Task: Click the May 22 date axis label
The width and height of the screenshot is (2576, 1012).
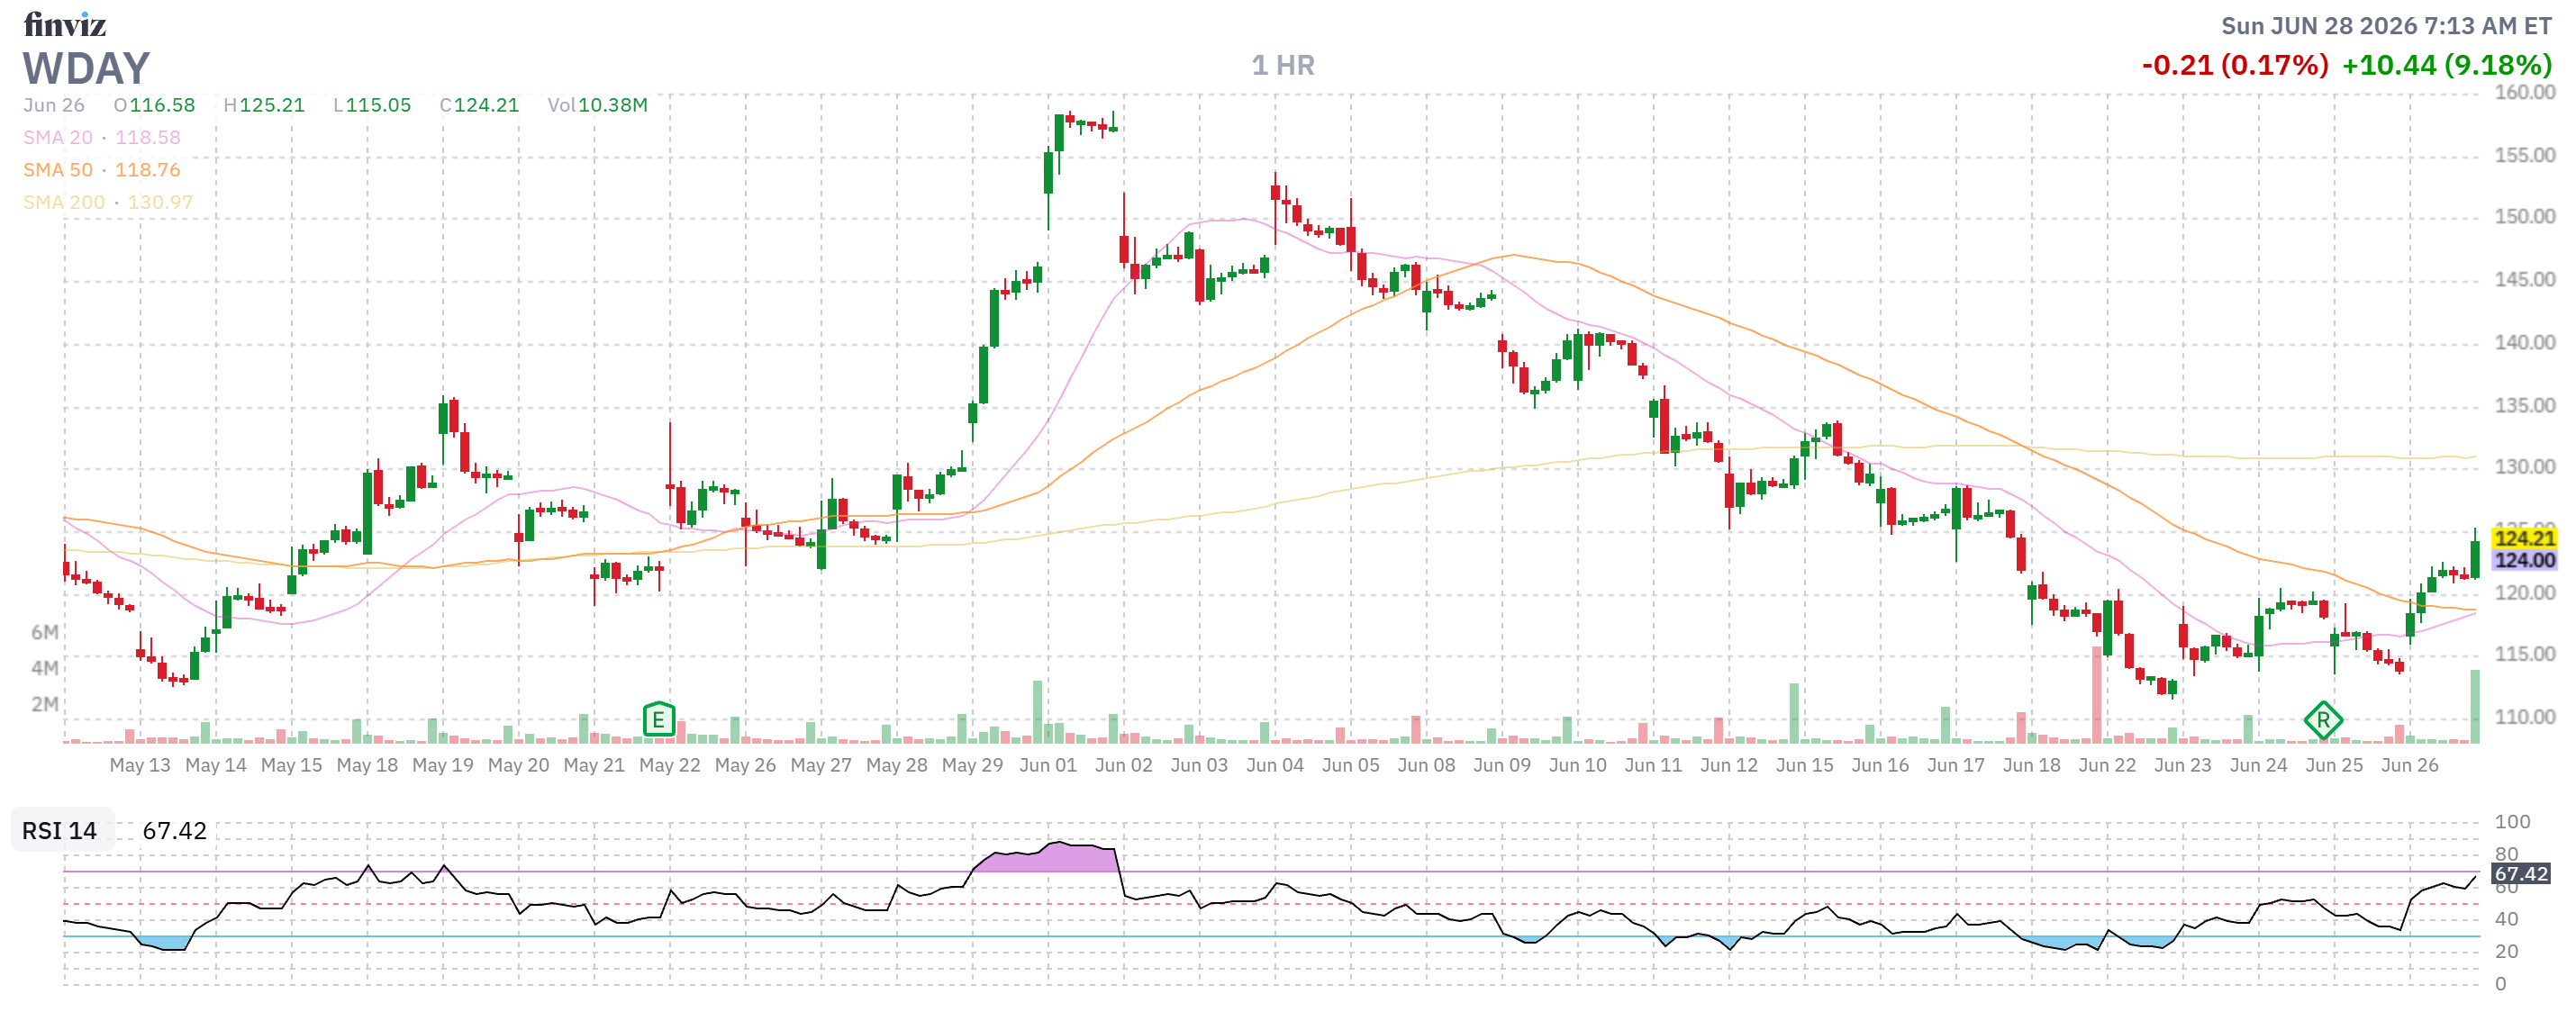Action: [670, 765]
